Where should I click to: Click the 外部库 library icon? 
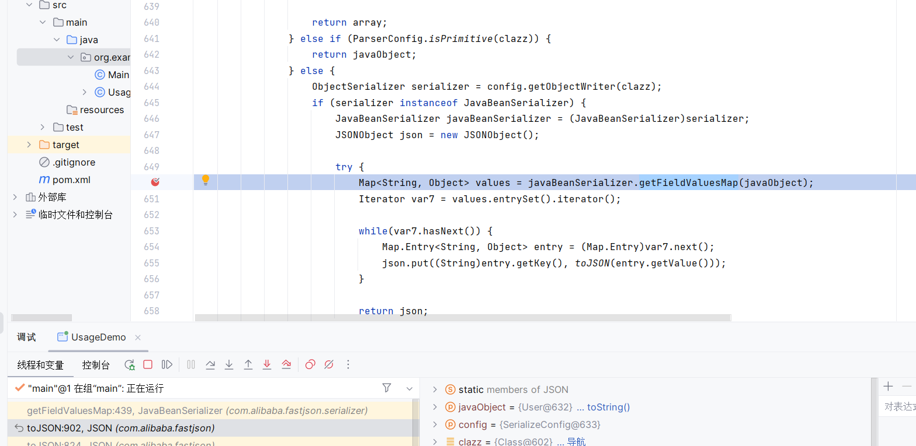(30, 197)
